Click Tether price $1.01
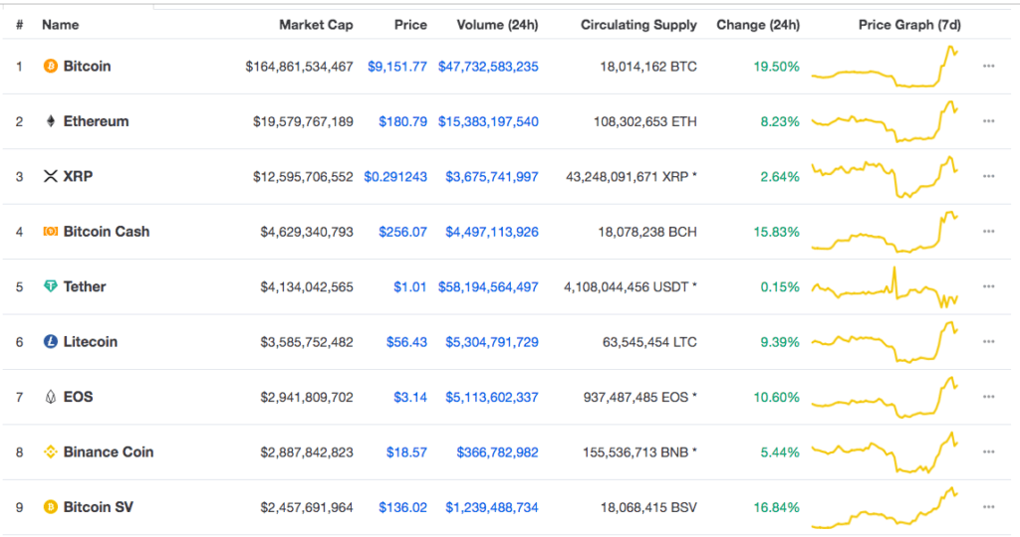 410,286
